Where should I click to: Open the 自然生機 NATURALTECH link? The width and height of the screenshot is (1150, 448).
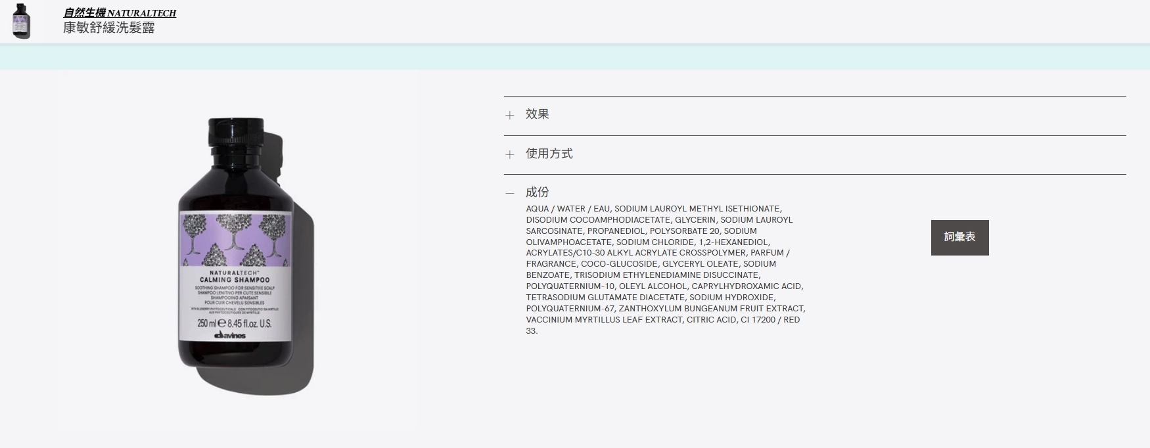coord(120,13)
